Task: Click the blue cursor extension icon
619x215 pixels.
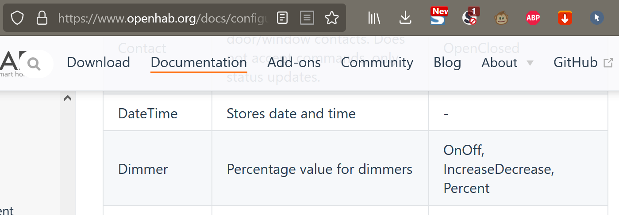Action: [597, 18]
